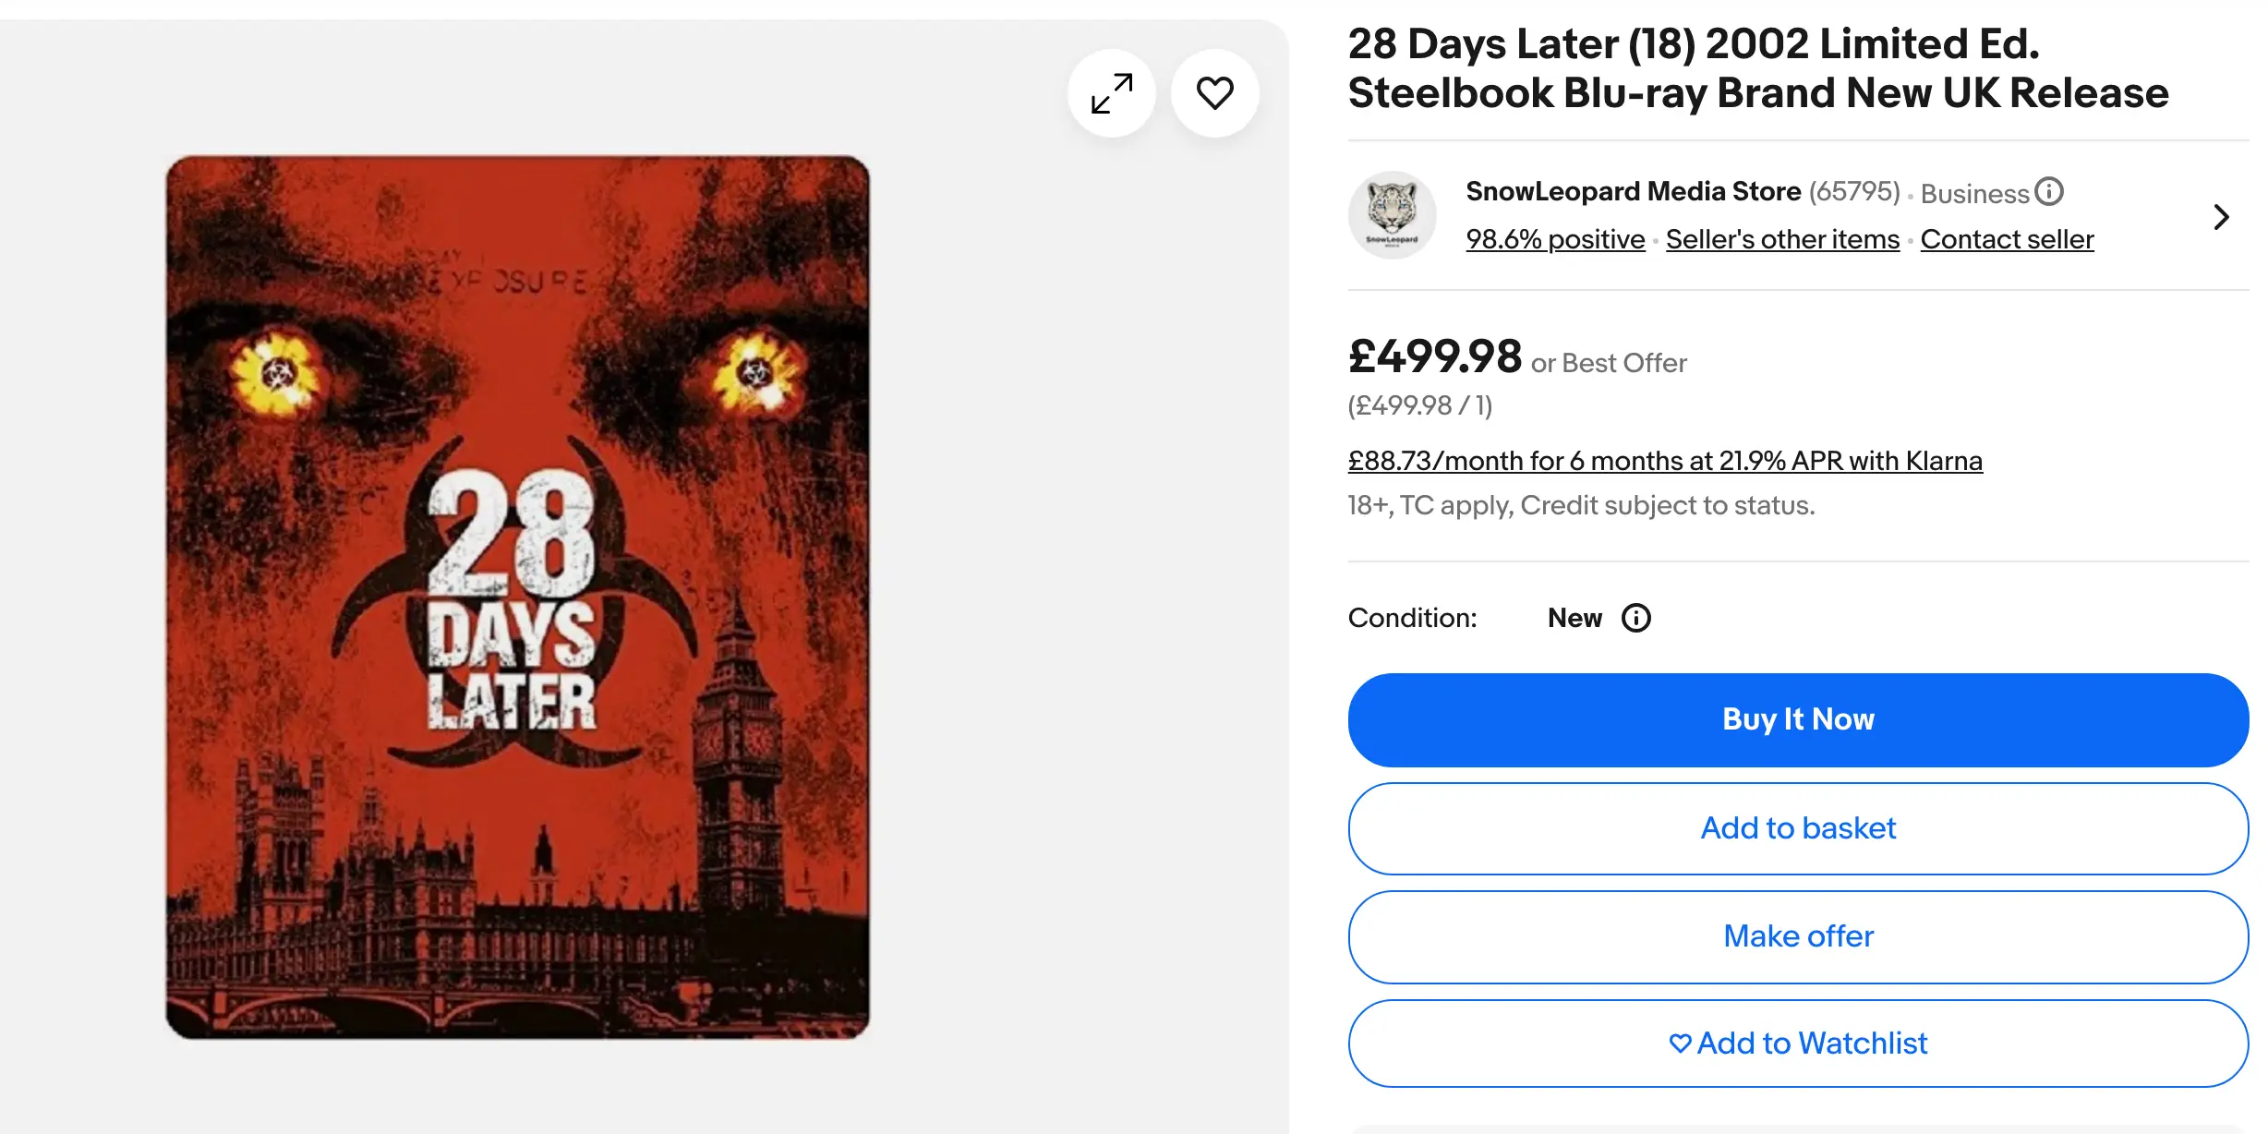Image resolution: width=2268 pixels, height=1134 pixels.
Task: Expand seller details via the right chevron
Action: [x=2222, y=216]
